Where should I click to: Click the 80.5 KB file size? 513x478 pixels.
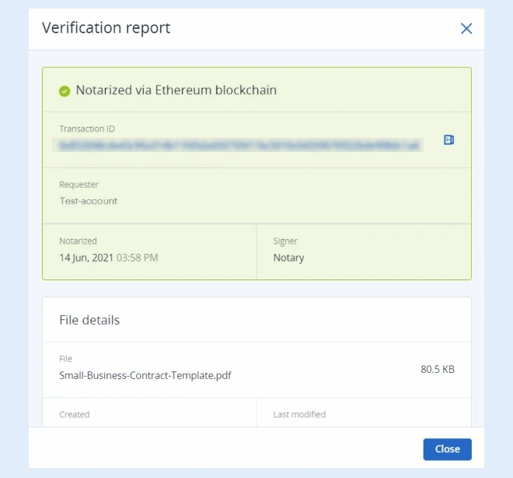click(x=437, y=369)
